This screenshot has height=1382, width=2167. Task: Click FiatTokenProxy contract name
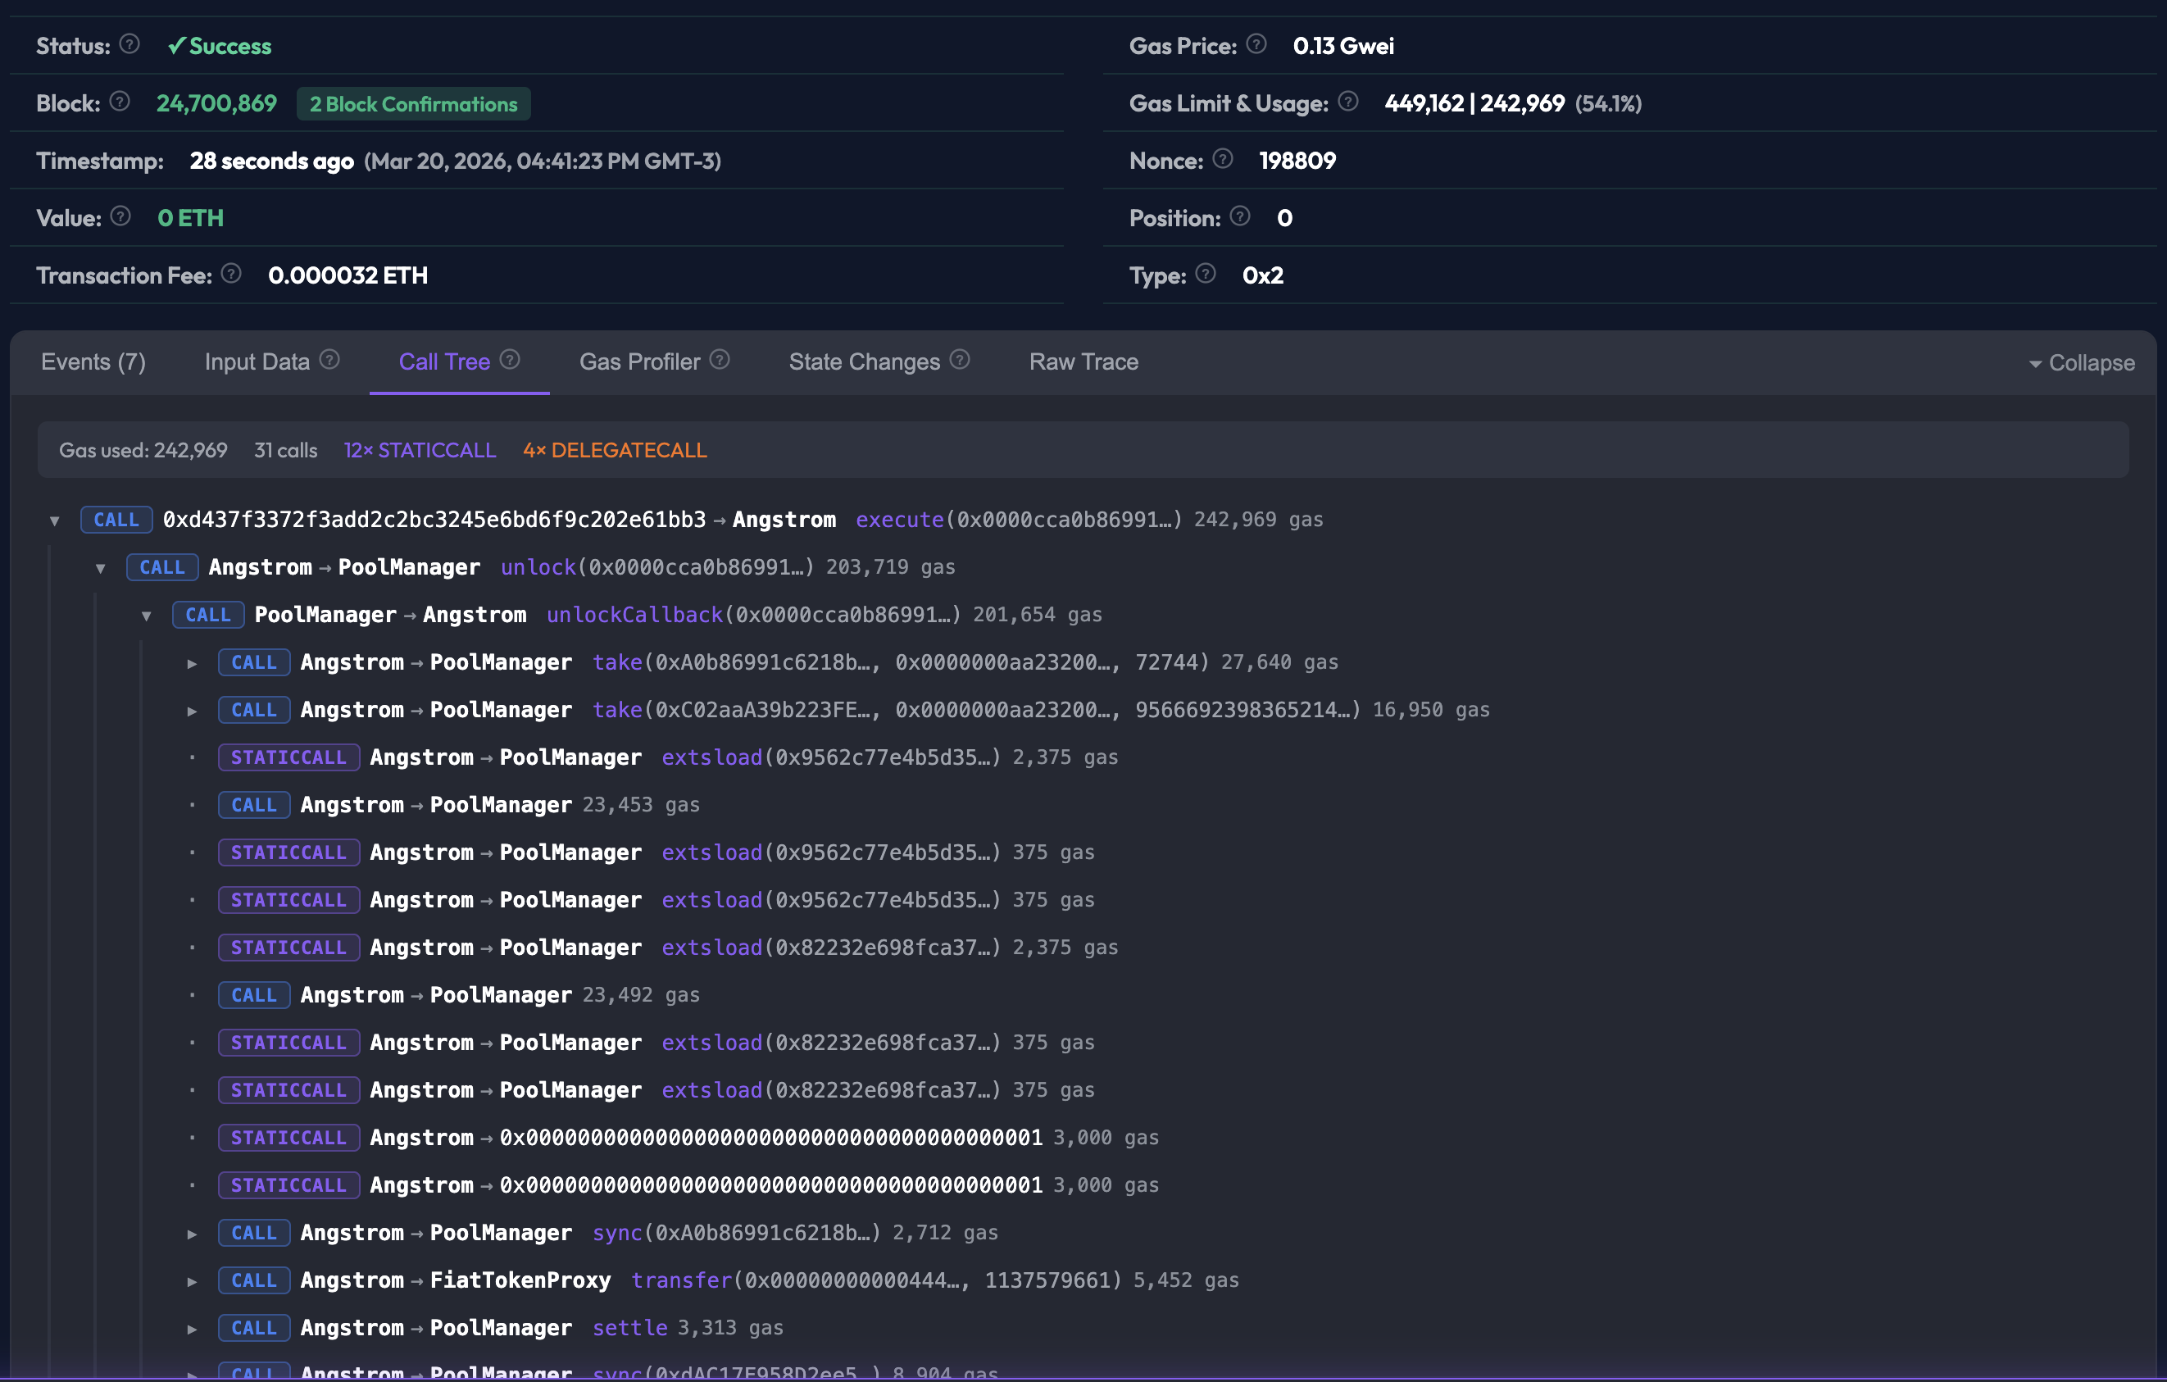point(521,1280)
